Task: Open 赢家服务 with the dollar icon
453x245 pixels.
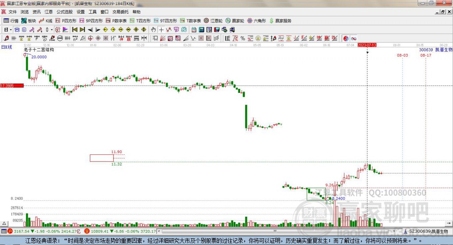Action: (280, 21)
